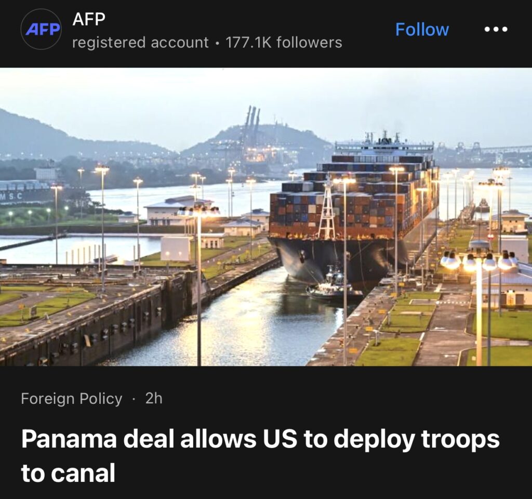Select the Foreign Policy category label
The image size is (532, 499).
(72, 399)
